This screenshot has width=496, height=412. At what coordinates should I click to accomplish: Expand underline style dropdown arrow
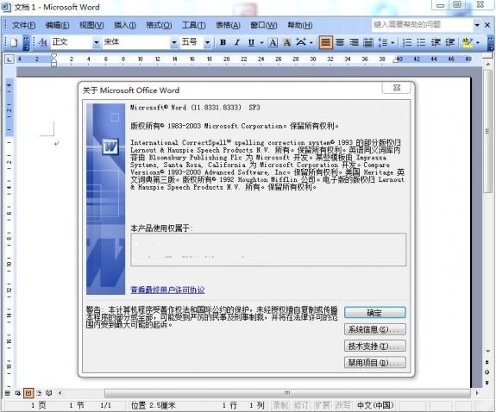[x=261, y=43]
